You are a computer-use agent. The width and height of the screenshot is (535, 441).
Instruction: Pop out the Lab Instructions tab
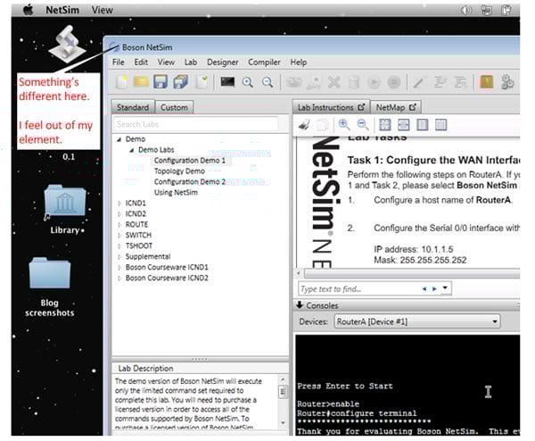coord(361,107)
